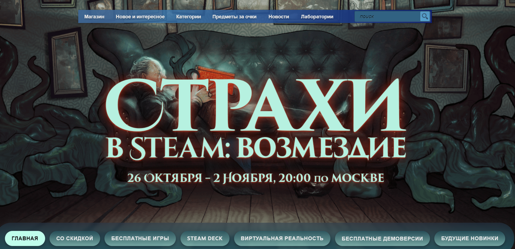Image resolution: width=515 pixels, height=249 pixels.
Task: Switch to Бесплатные демоверсии tab
Action: [x=382, y=238]
